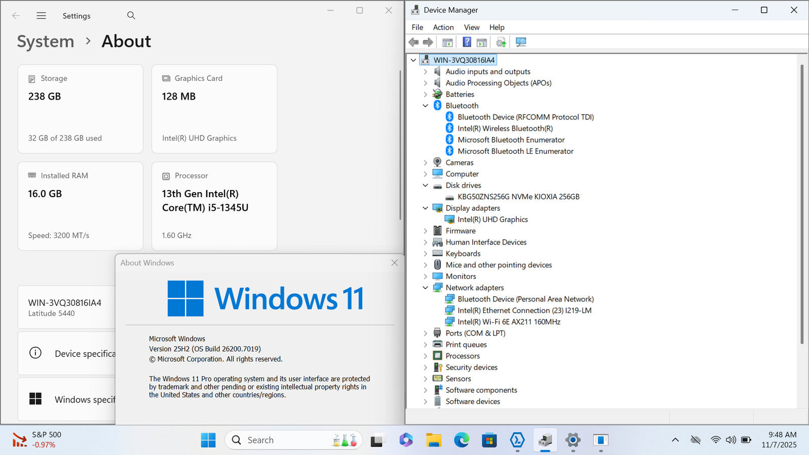The width and height of the screenshot is (809, 455).
Task: Open the Action menu in Device Manager
Action: click(x=443, y=27)
